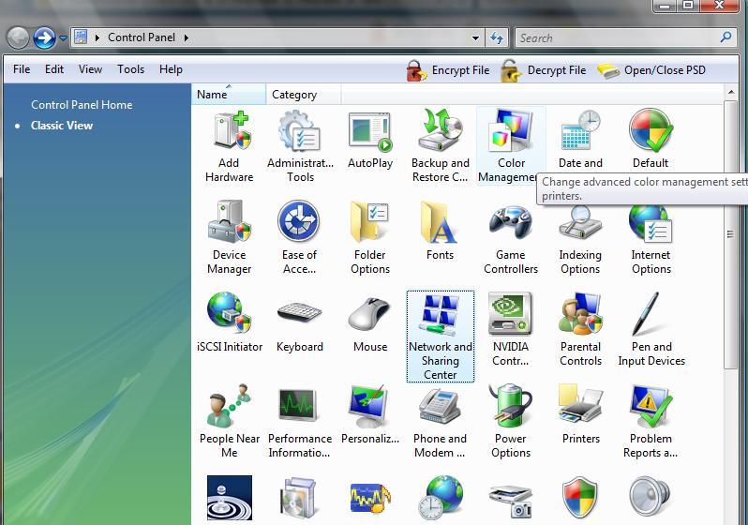Open the Tools menu

pos(130,69)
